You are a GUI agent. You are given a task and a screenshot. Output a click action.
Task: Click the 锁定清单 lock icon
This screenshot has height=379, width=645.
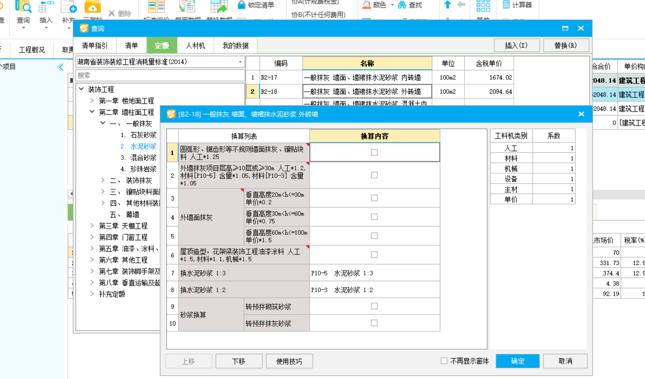pyautogui.click(x=241, y=5)
